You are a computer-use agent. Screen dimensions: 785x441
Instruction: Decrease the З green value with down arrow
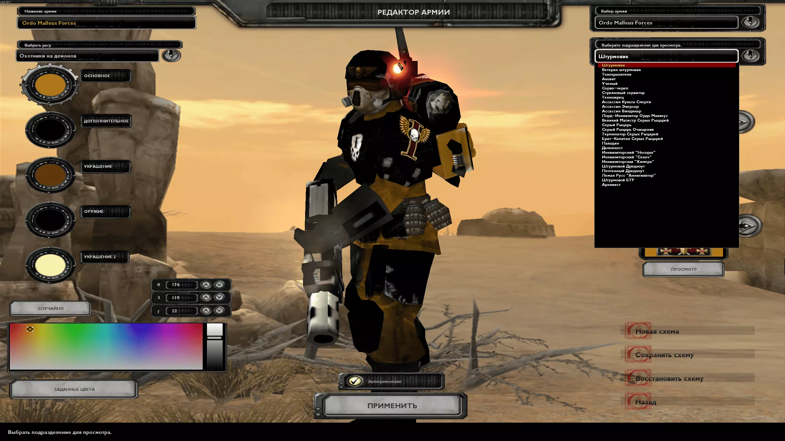[x=219, y=297]
